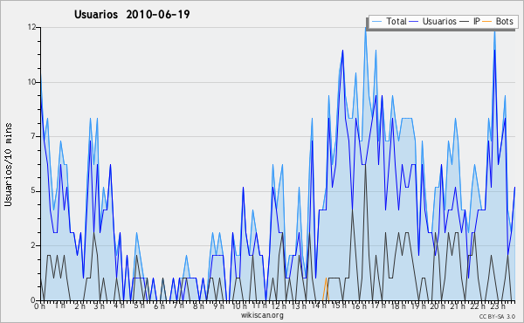This screenshot has width=524, height=323.
Task: Click the y-axis label 'Usuarios/10 mins'
Action: click(8, 164)
